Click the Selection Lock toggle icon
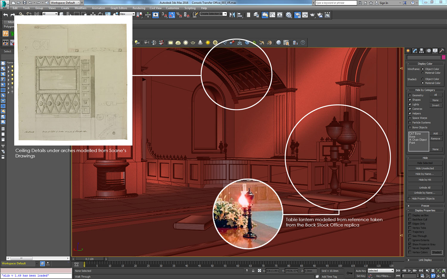This screenshot has height=279, width=447. (253, 271)
